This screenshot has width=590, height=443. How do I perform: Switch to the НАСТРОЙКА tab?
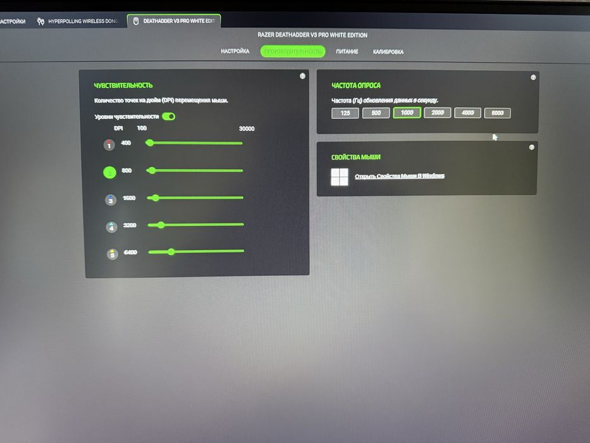coord(235,51)
